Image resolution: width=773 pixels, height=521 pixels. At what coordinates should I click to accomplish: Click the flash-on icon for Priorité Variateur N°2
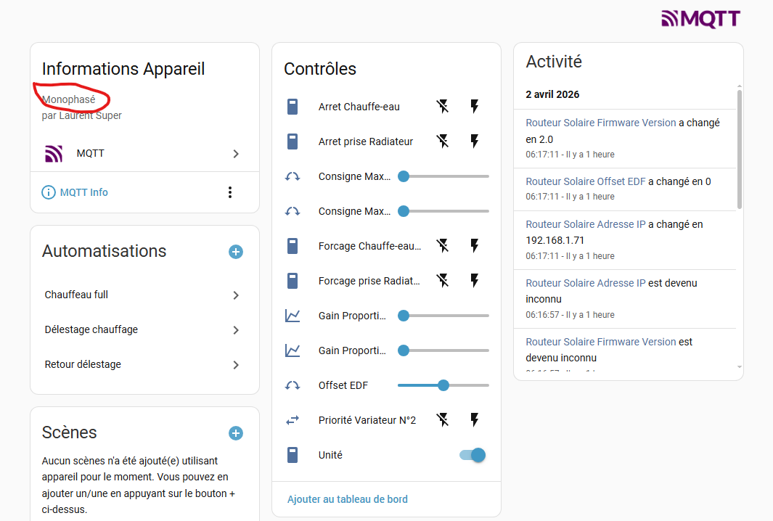tap(475, 420)
